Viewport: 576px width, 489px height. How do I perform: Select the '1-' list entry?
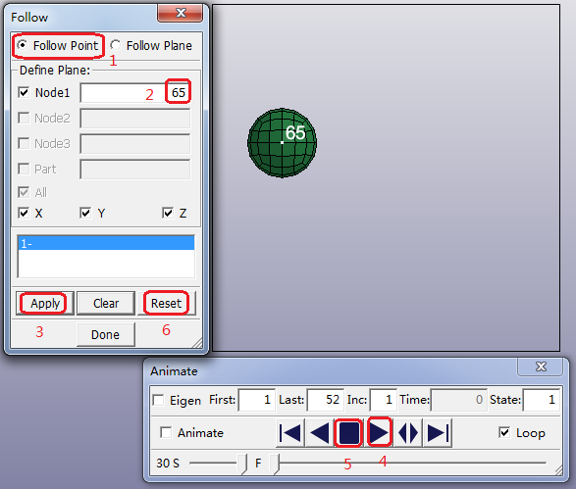[106, 243]
